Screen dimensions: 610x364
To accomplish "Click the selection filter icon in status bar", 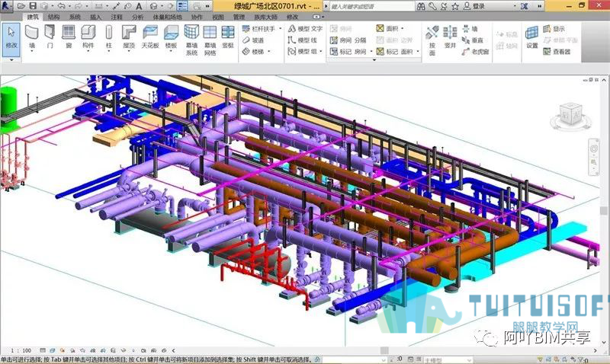I will point(581,359).
